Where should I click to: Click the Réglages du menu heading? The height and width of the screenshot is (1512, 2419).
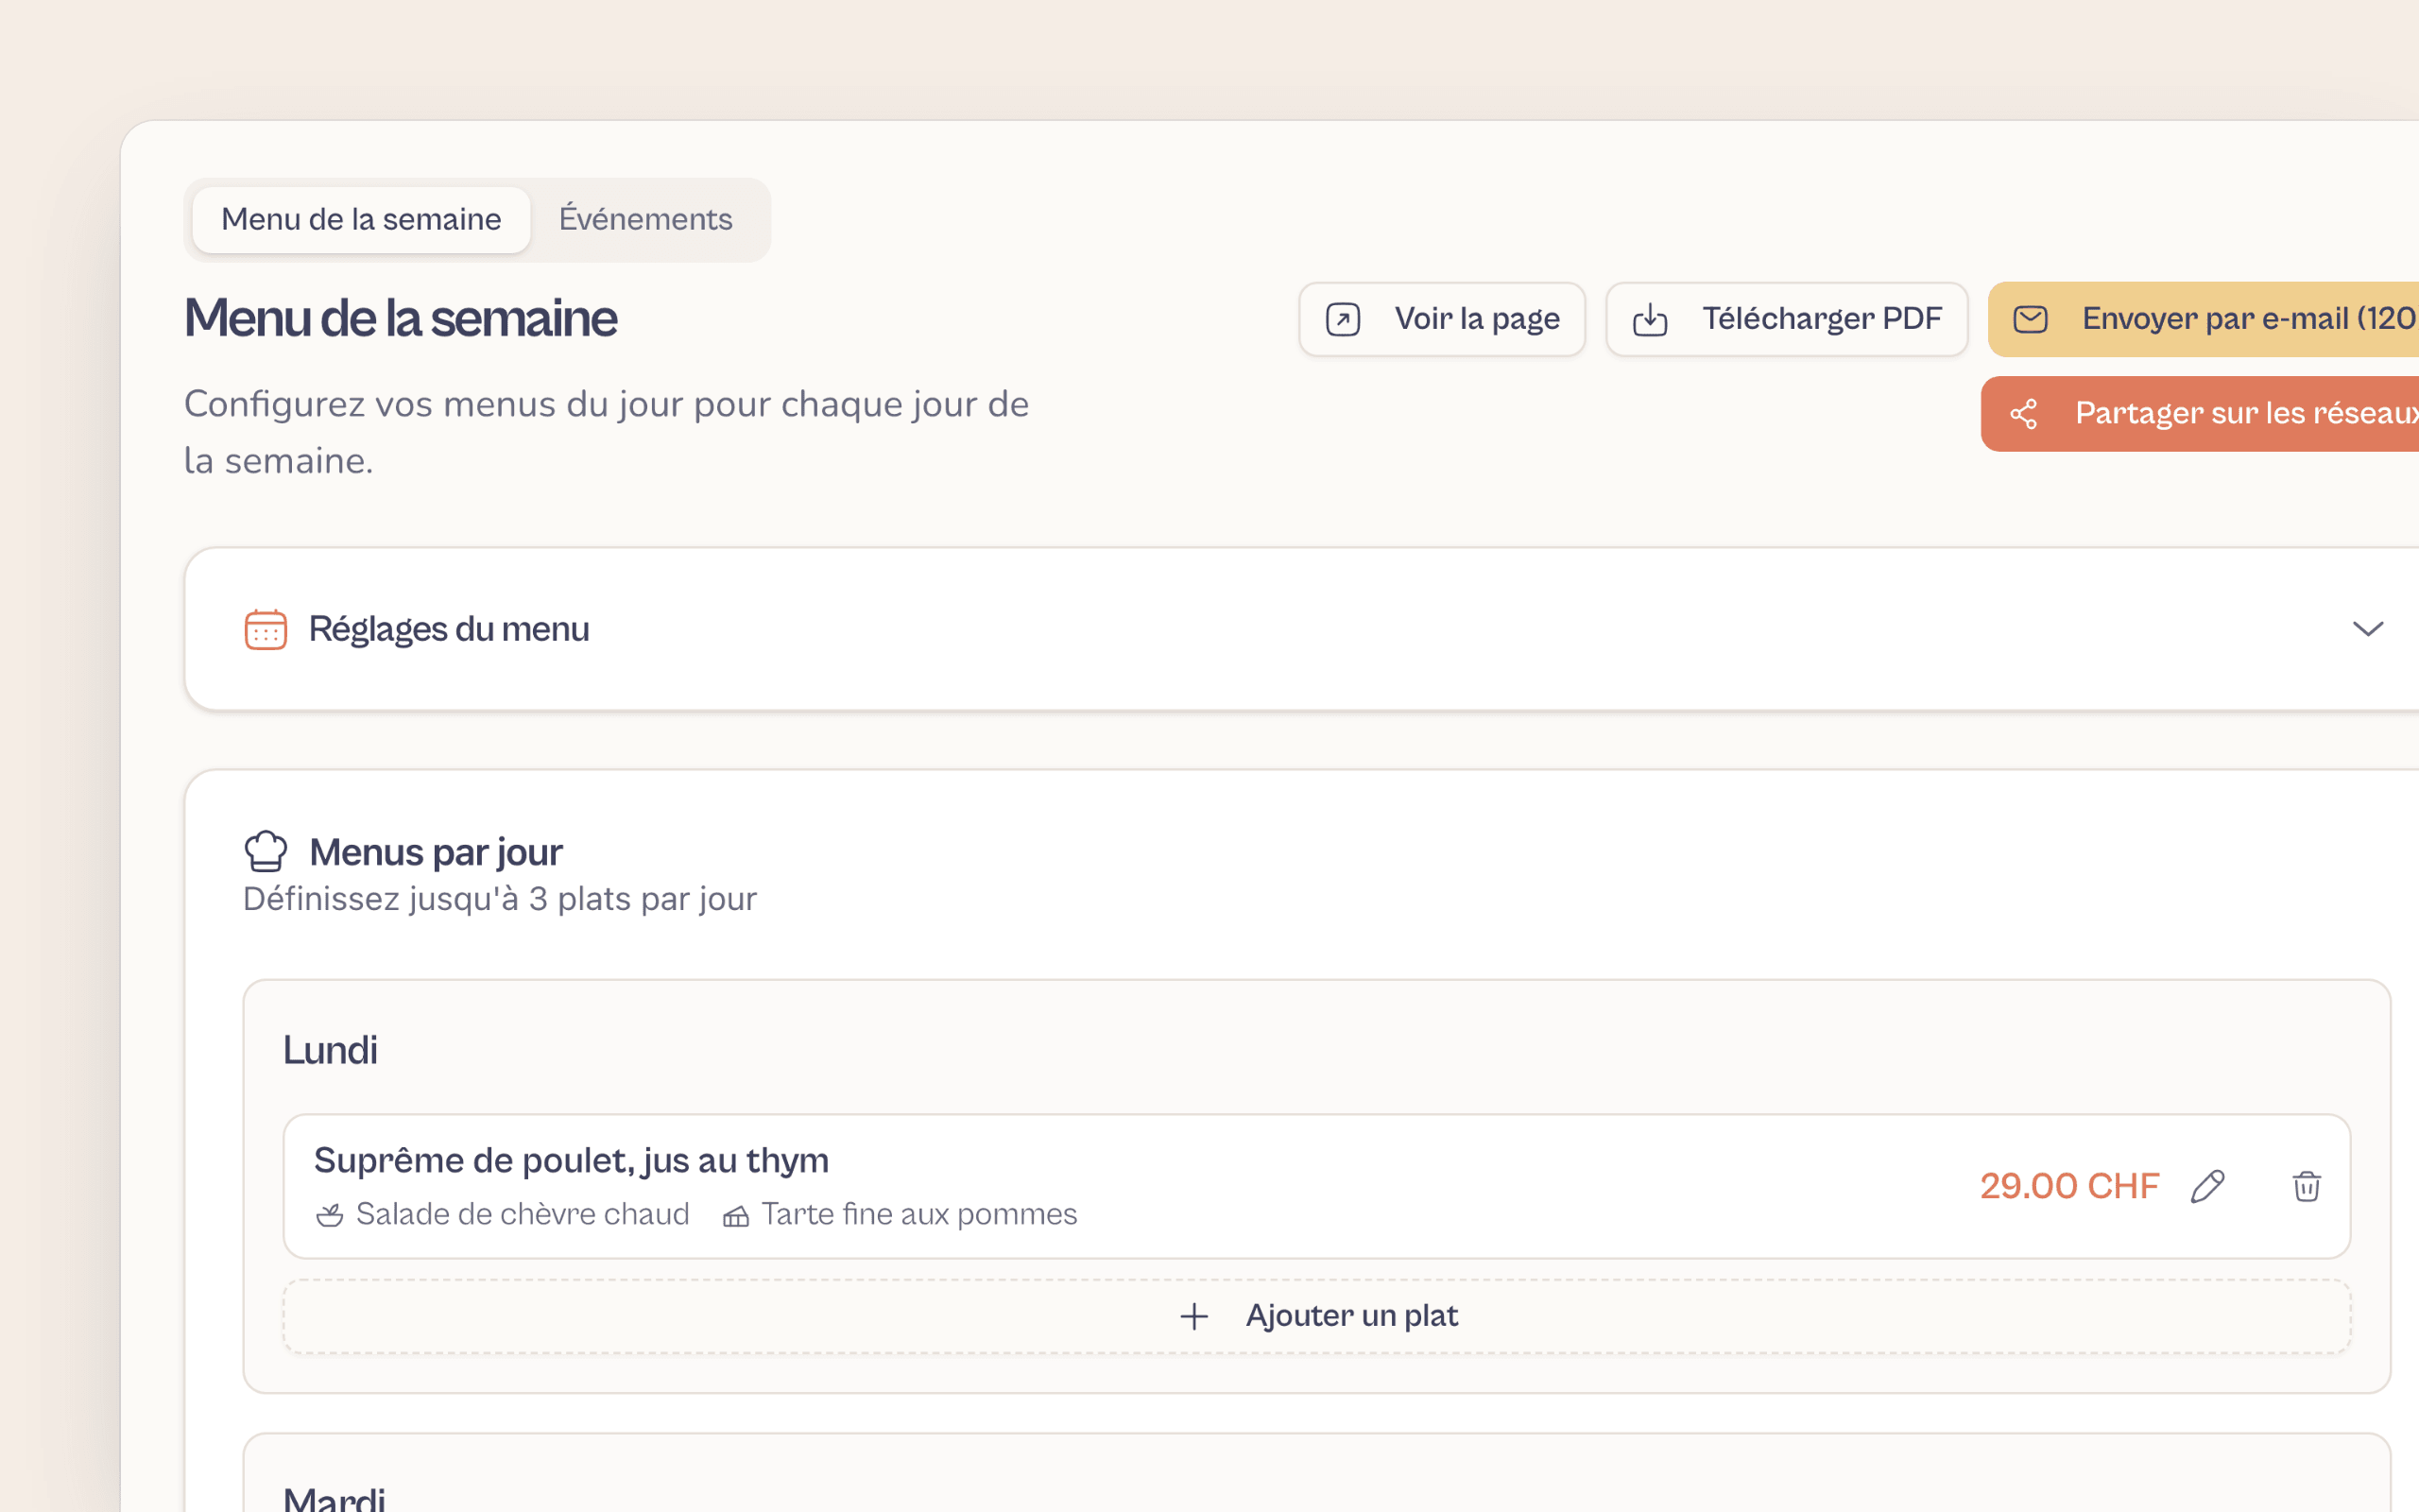449,629
